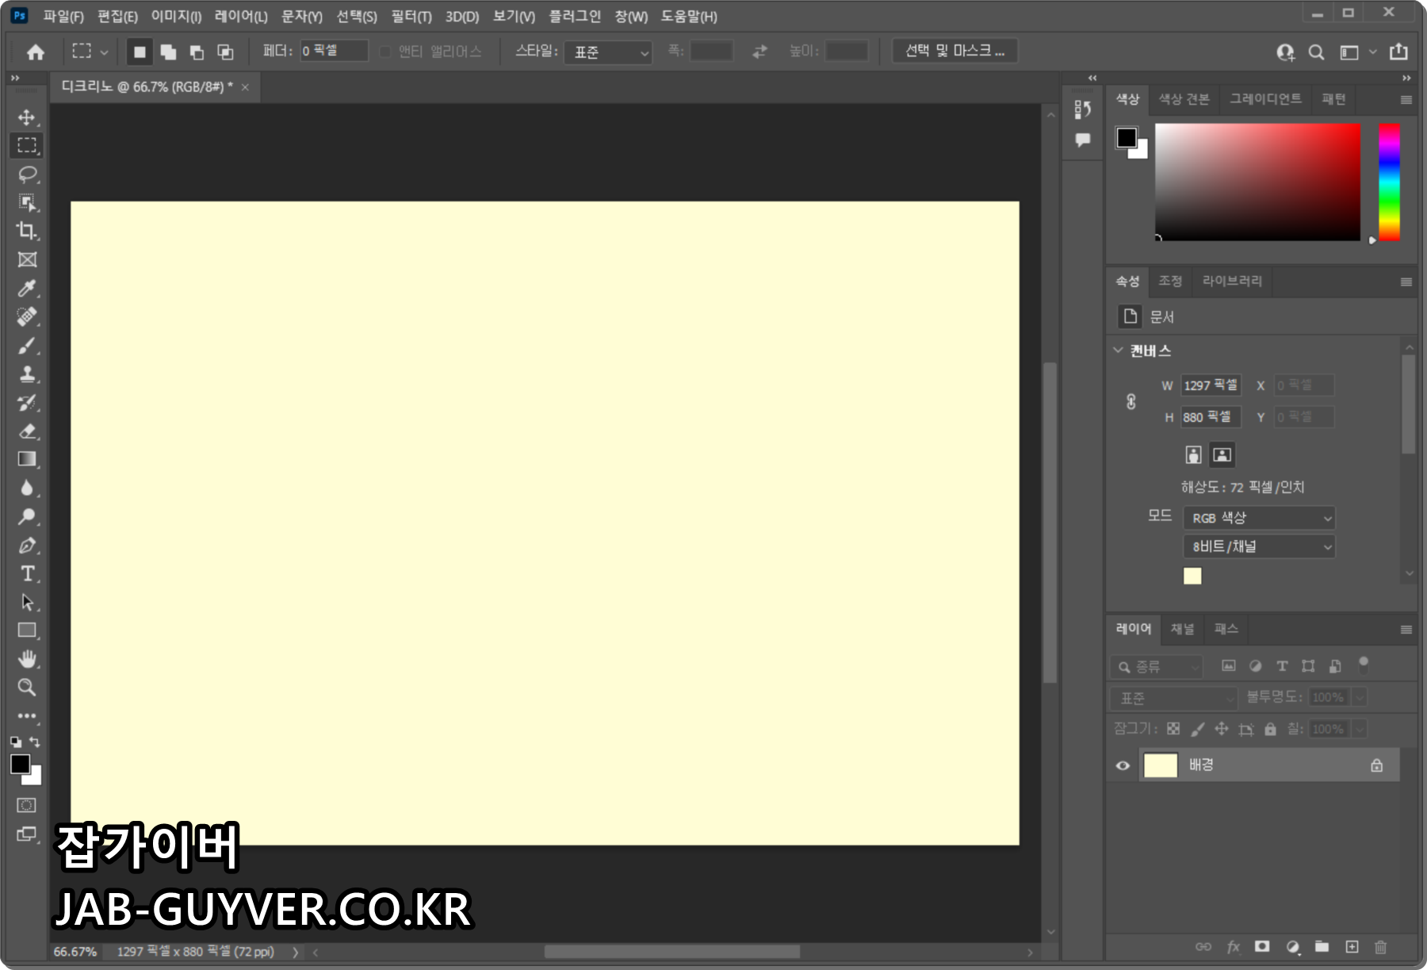Select the Rectangle shape tool
1427x970 pixels.
point(27,631)
